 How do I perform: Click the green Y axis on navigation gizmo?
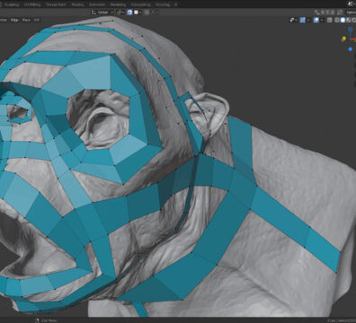(344, 38)
